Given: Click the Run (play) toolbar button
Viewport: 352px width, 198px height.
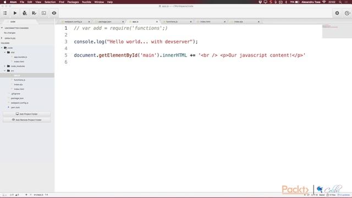Looking at the screenshot, I should pos(15,13).
